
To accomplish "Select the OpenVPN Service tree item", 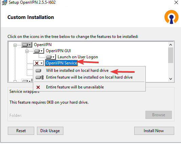I will click(x=61, y=63).
